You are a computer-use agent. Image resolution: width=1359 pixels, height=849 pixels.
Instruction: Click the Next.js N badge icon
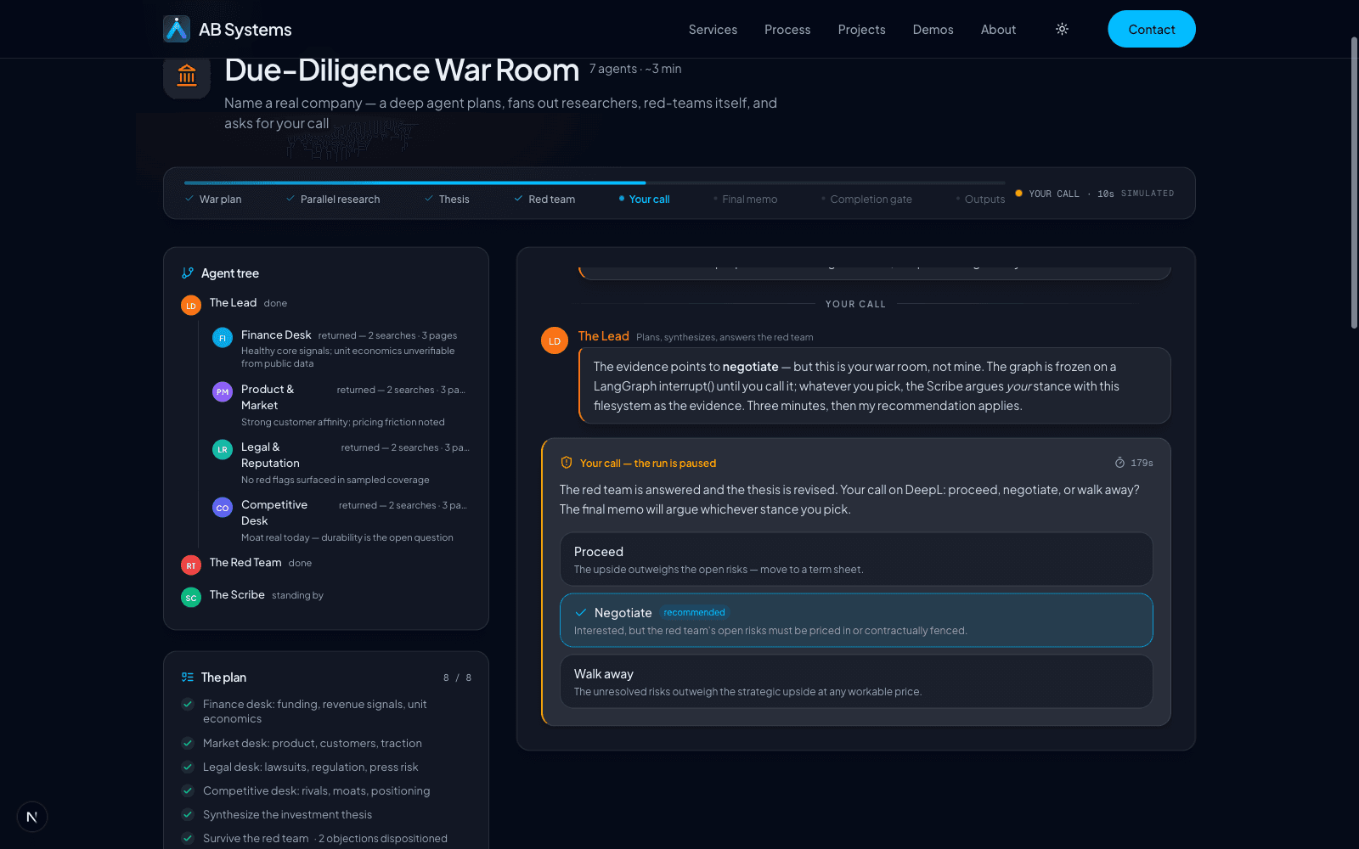(x=32, y=817)
